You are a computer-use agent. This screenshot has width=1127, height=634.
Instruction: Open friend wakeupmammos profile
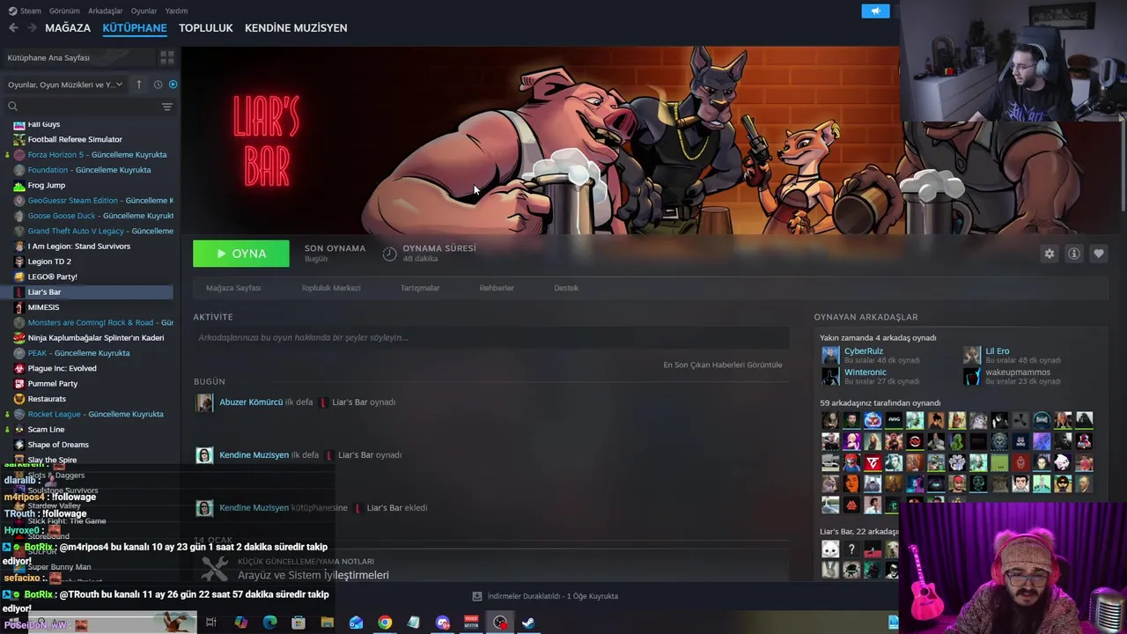(1018, 372)
